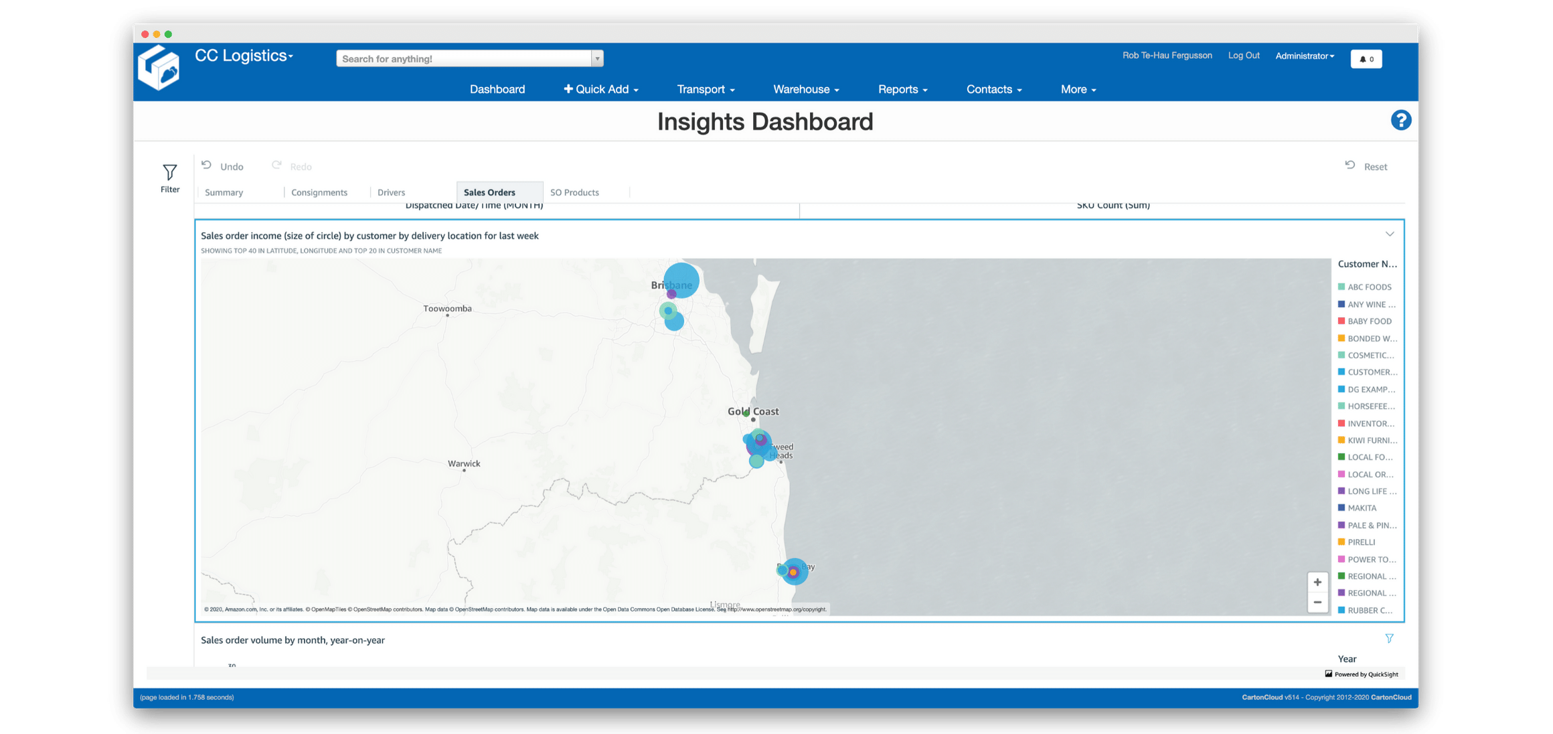Expand the map visual options chevron

click(1390, 234)
